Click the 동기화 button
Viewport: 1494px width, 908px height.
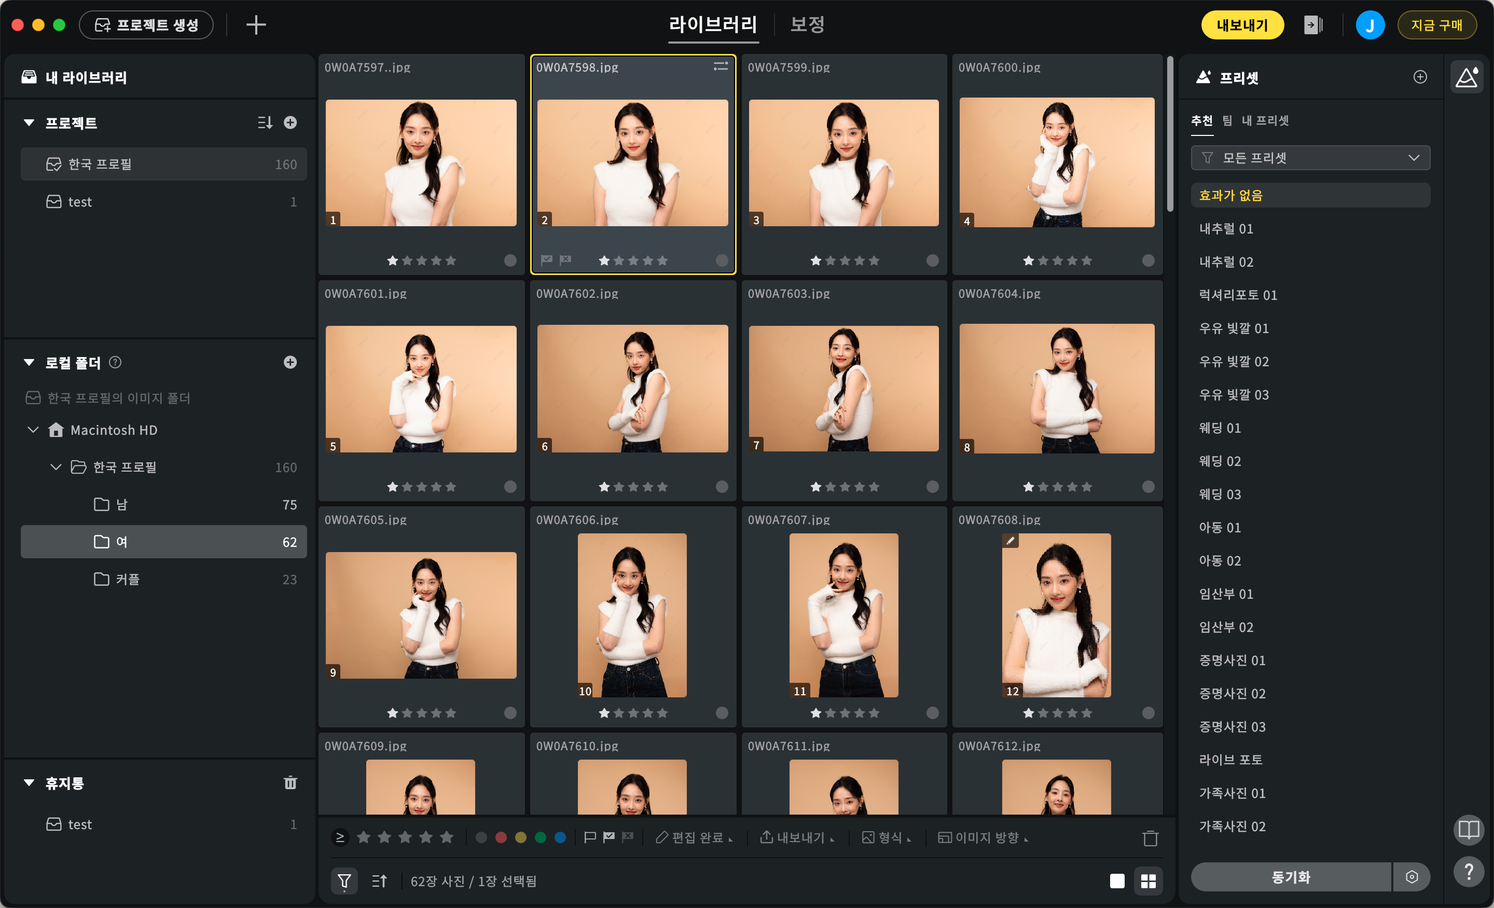coord(1291,877)
